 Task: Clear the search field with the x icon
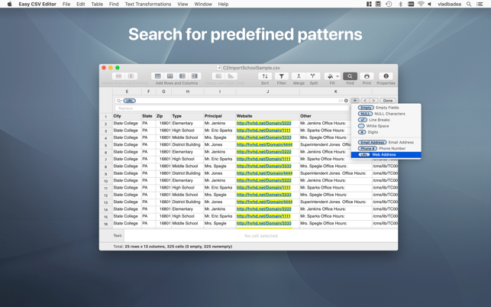346,101
